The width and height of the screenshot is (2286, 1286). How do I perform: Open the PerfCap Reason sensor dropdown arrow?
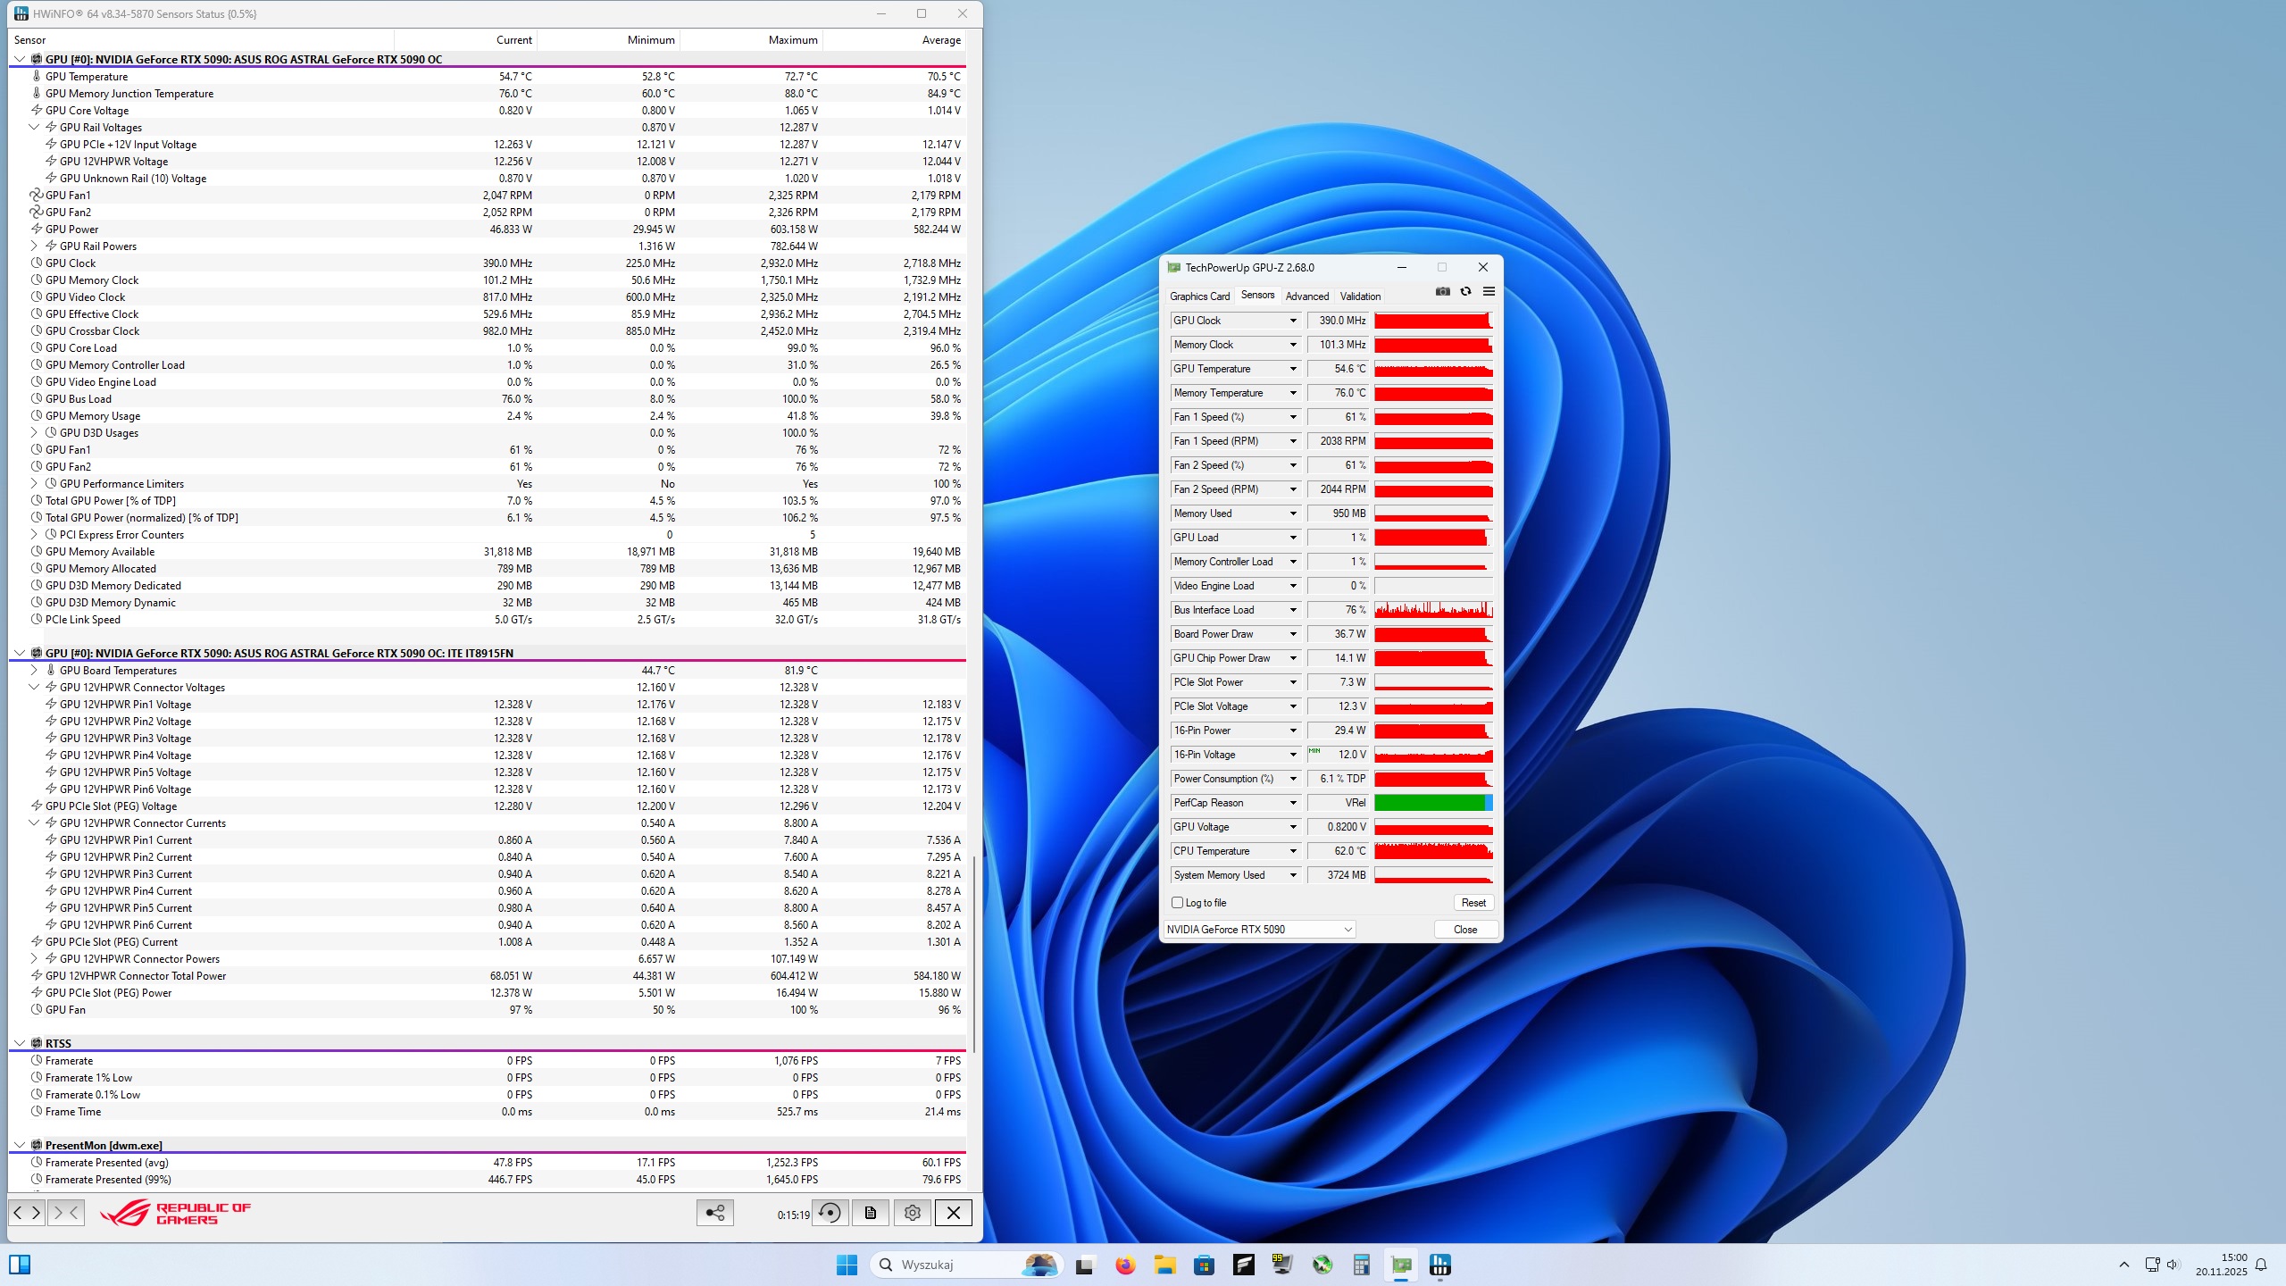tap(1292, 803)
